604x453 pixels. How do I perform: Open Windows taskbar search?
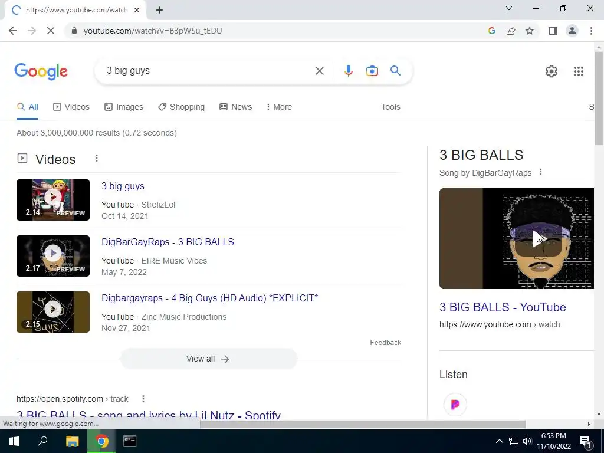click(x=42, y=441)
